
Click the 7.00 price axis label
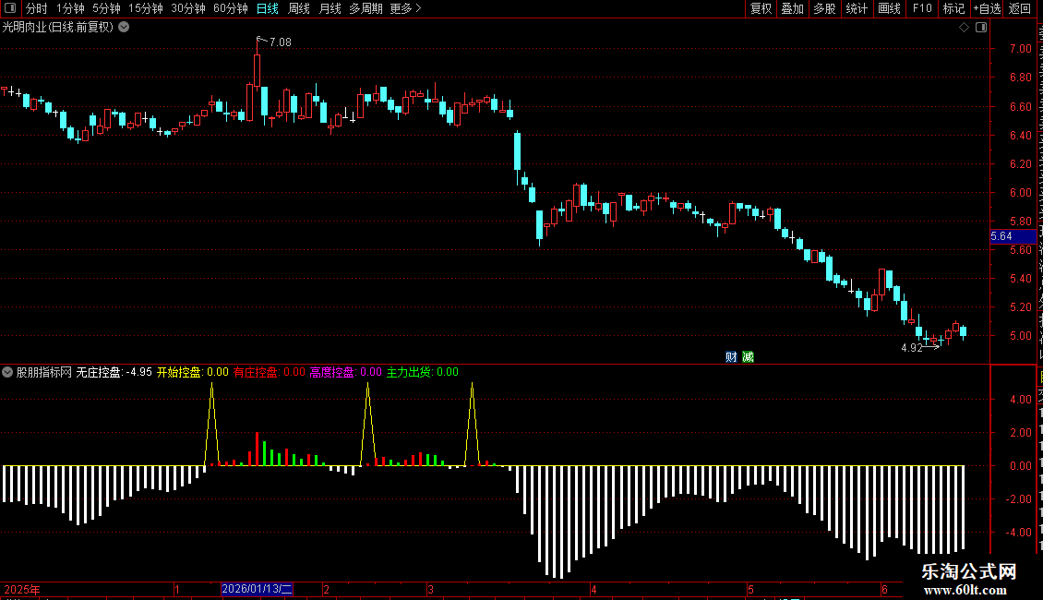(1021, 49)
